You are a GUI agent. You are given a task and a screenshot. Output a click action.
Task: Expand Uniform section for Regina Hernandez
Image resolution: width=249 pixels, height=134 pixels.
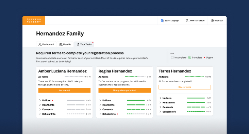pyautogui.click(x=100, y=100)
